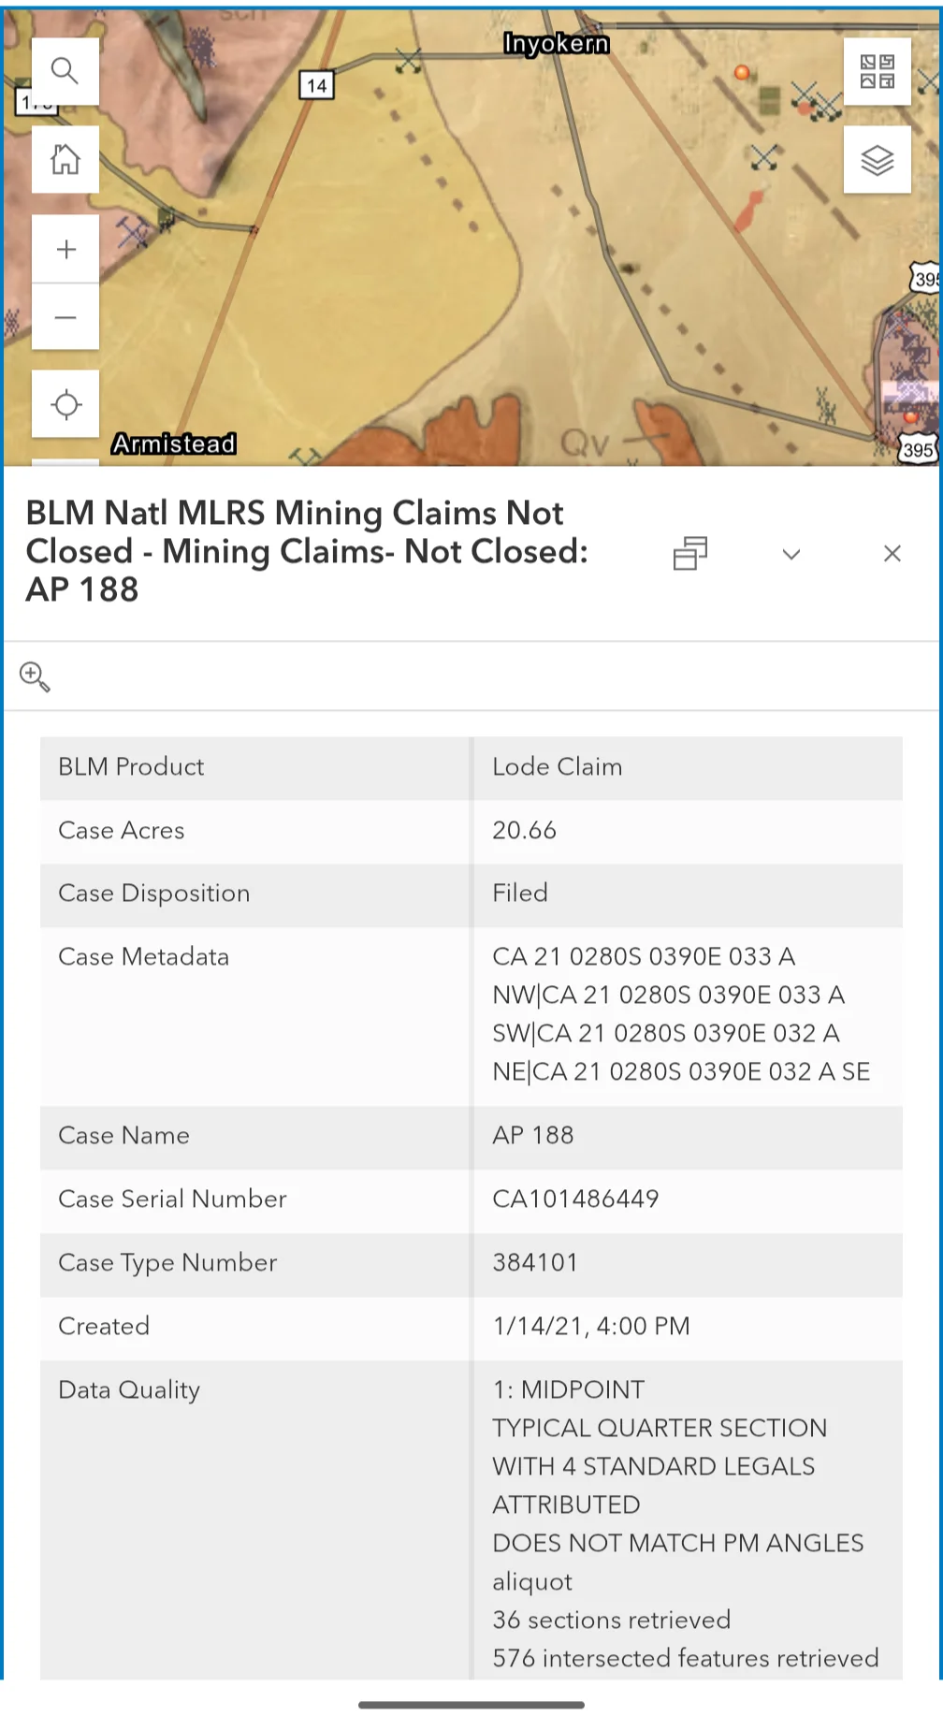
Task: Zoom to the AP 188 feature
Action: (35, 676)
